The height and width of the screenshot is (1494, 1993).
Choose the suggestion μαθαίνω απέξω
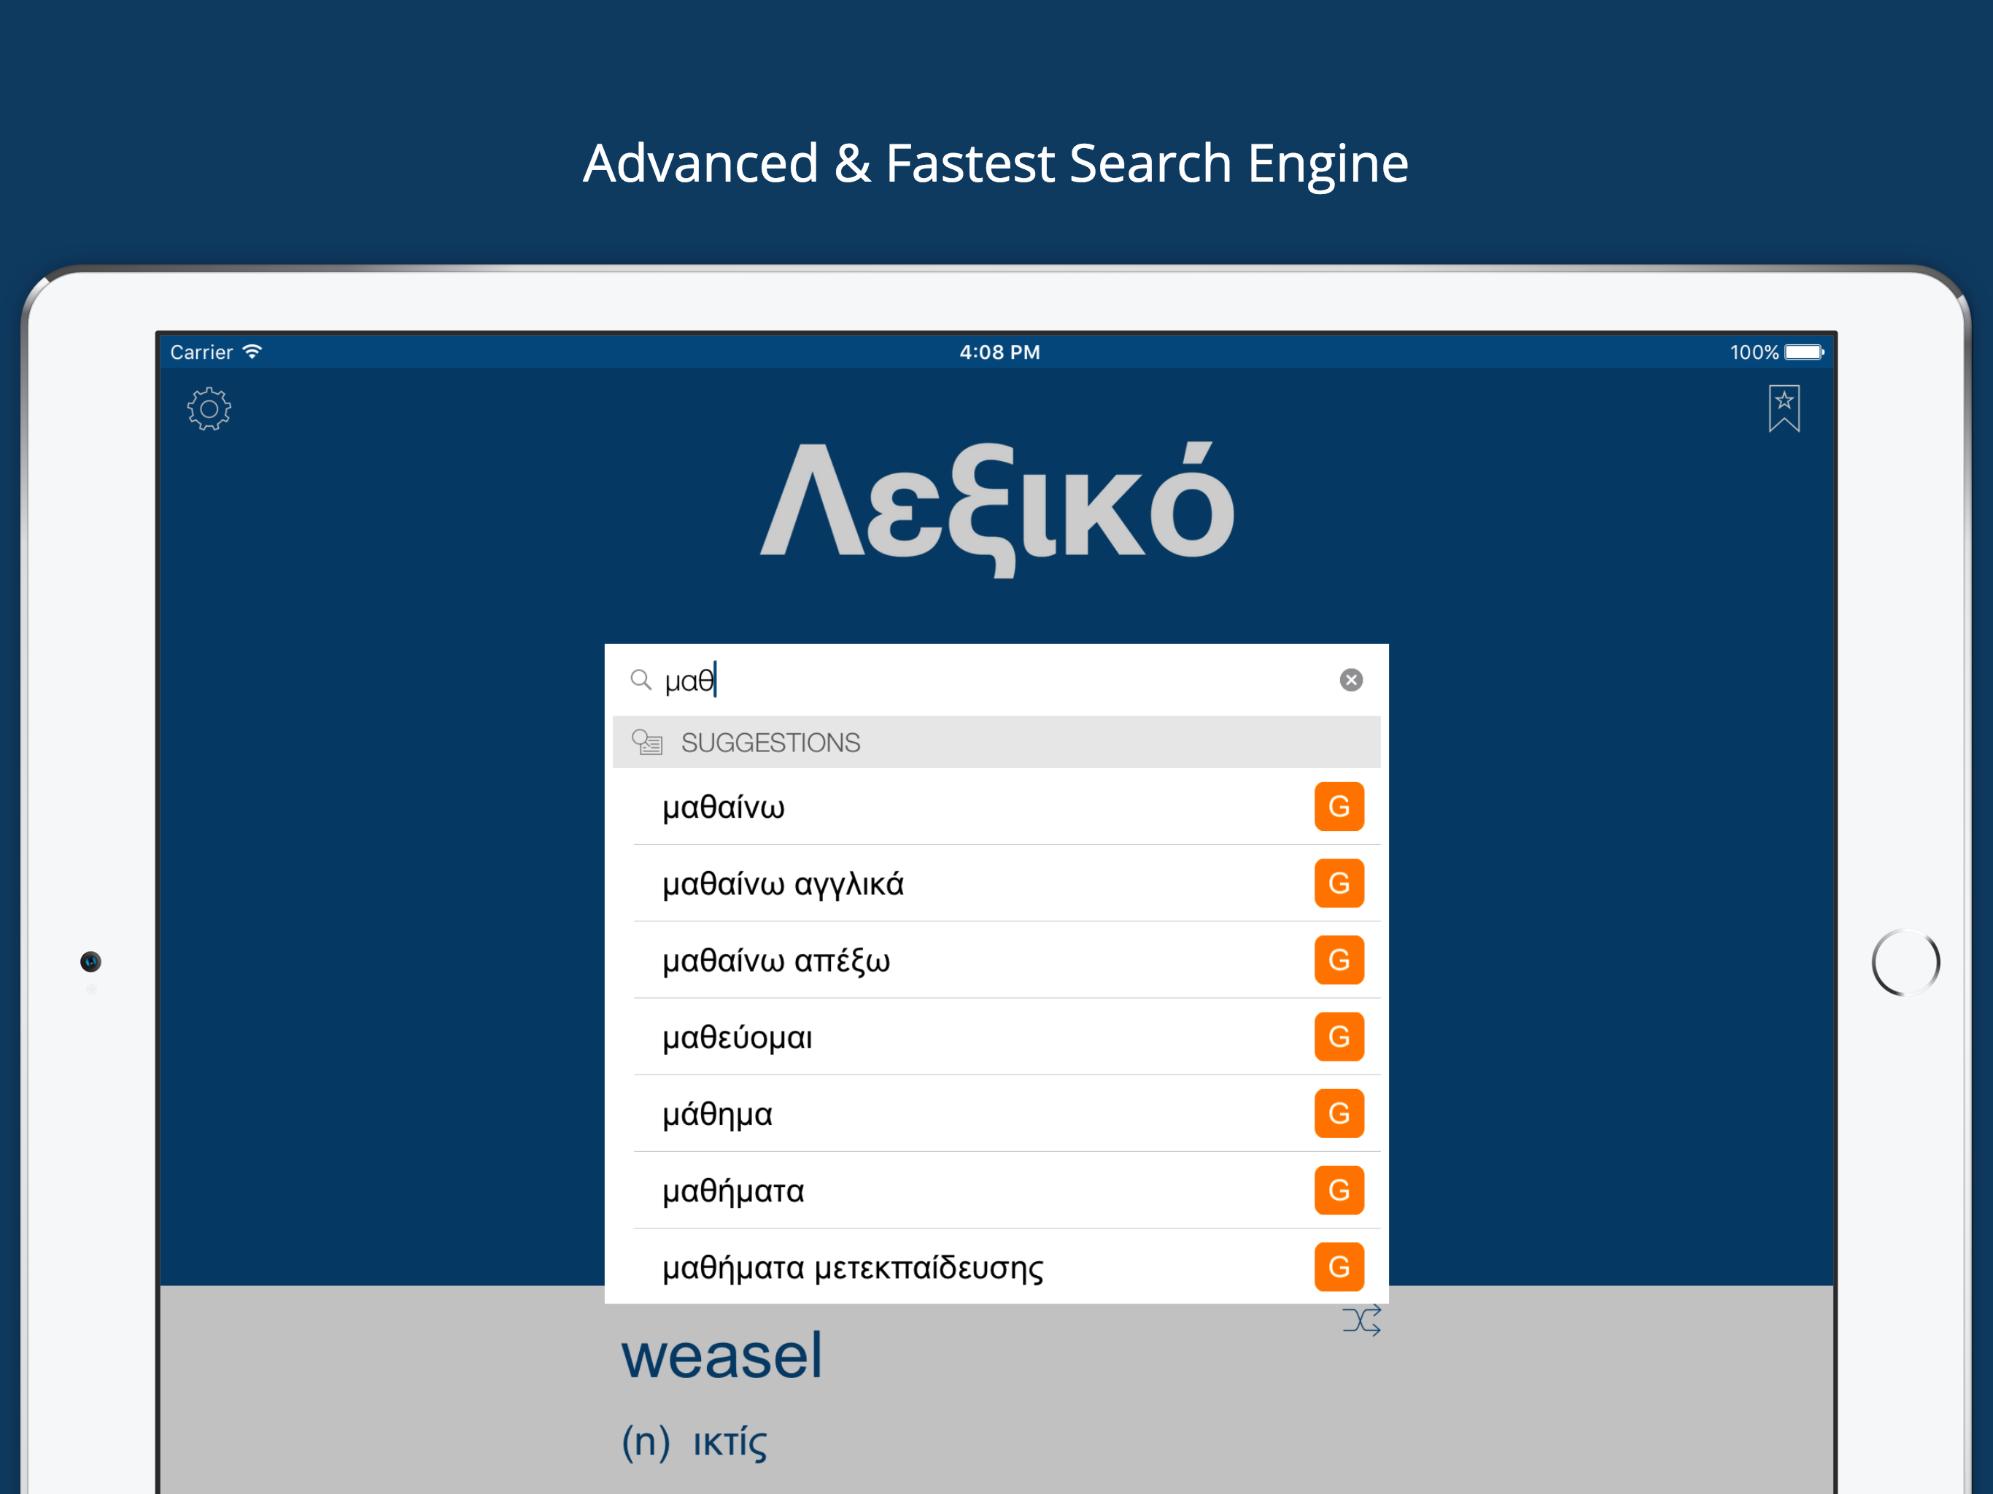996,960
